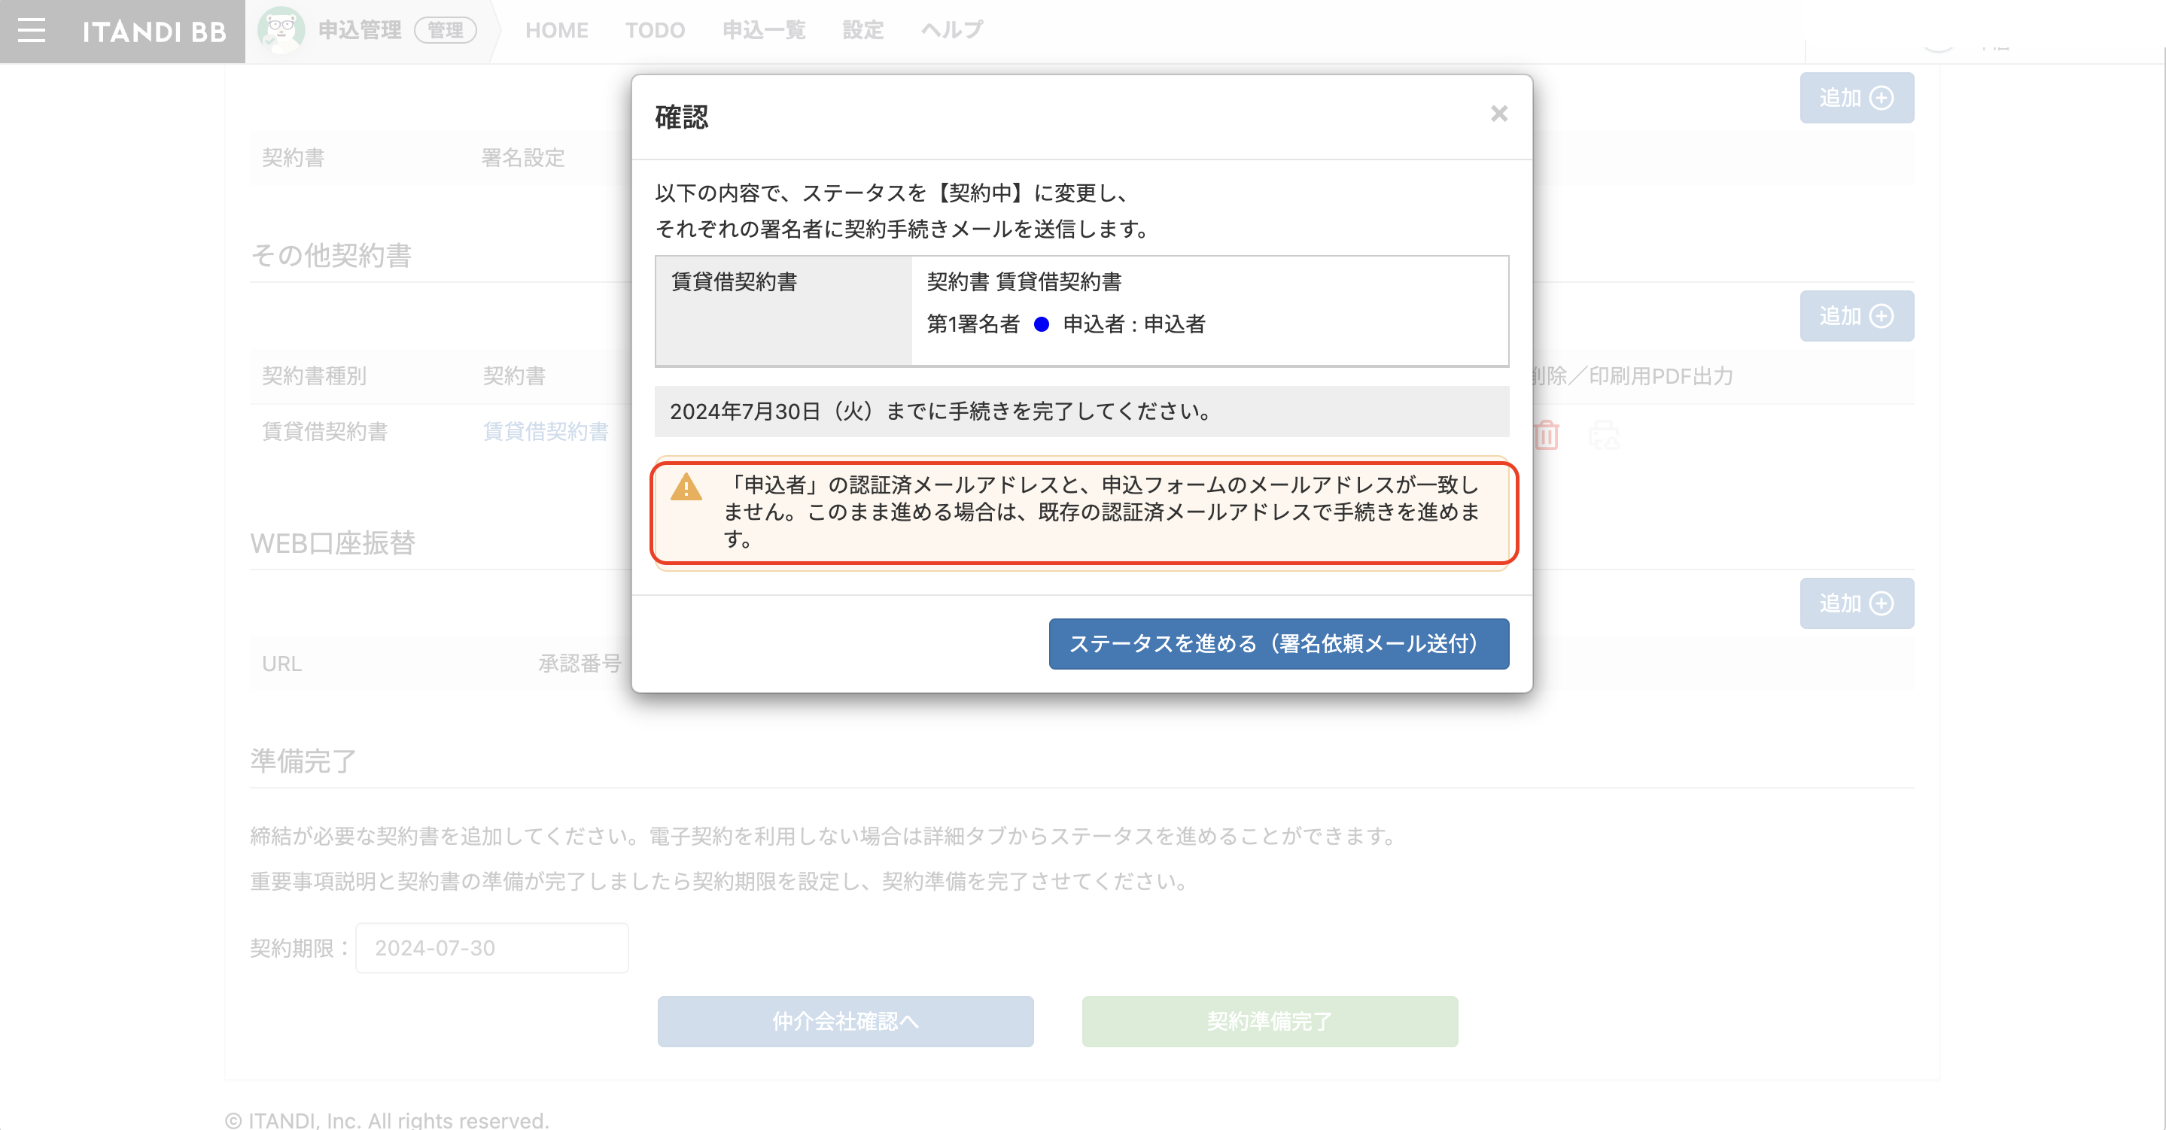Click the 契約書 賃貸借契約書 text in dialog
Image resolution: width=2166 pixels, height=1130 pixels.
(1024, 281)
